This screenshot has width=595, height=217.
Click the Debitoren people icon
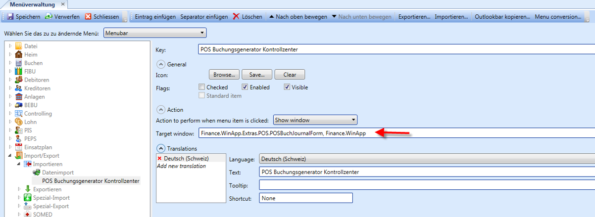pos(19,80)
